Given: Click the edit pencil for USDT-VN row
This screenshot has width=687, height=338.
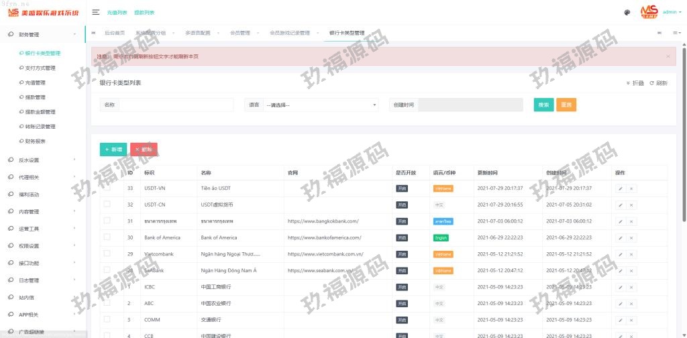Looking at the screenshot, I should (x=621, y=188).
